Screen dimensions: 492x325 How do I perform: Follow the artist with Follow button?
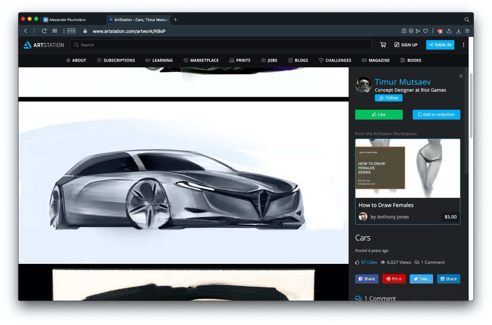[x=389, y=98]
